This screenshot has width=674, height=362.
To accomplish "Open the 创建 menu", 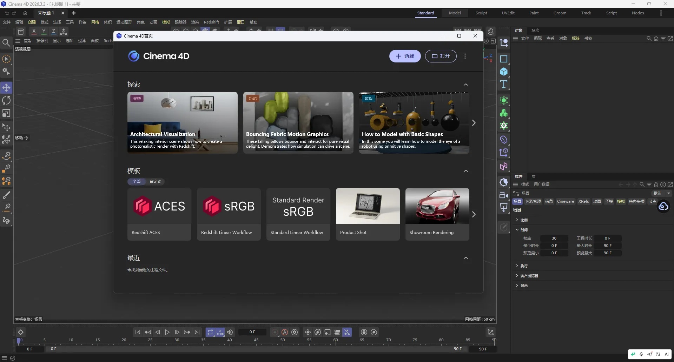I will point(32,22).
